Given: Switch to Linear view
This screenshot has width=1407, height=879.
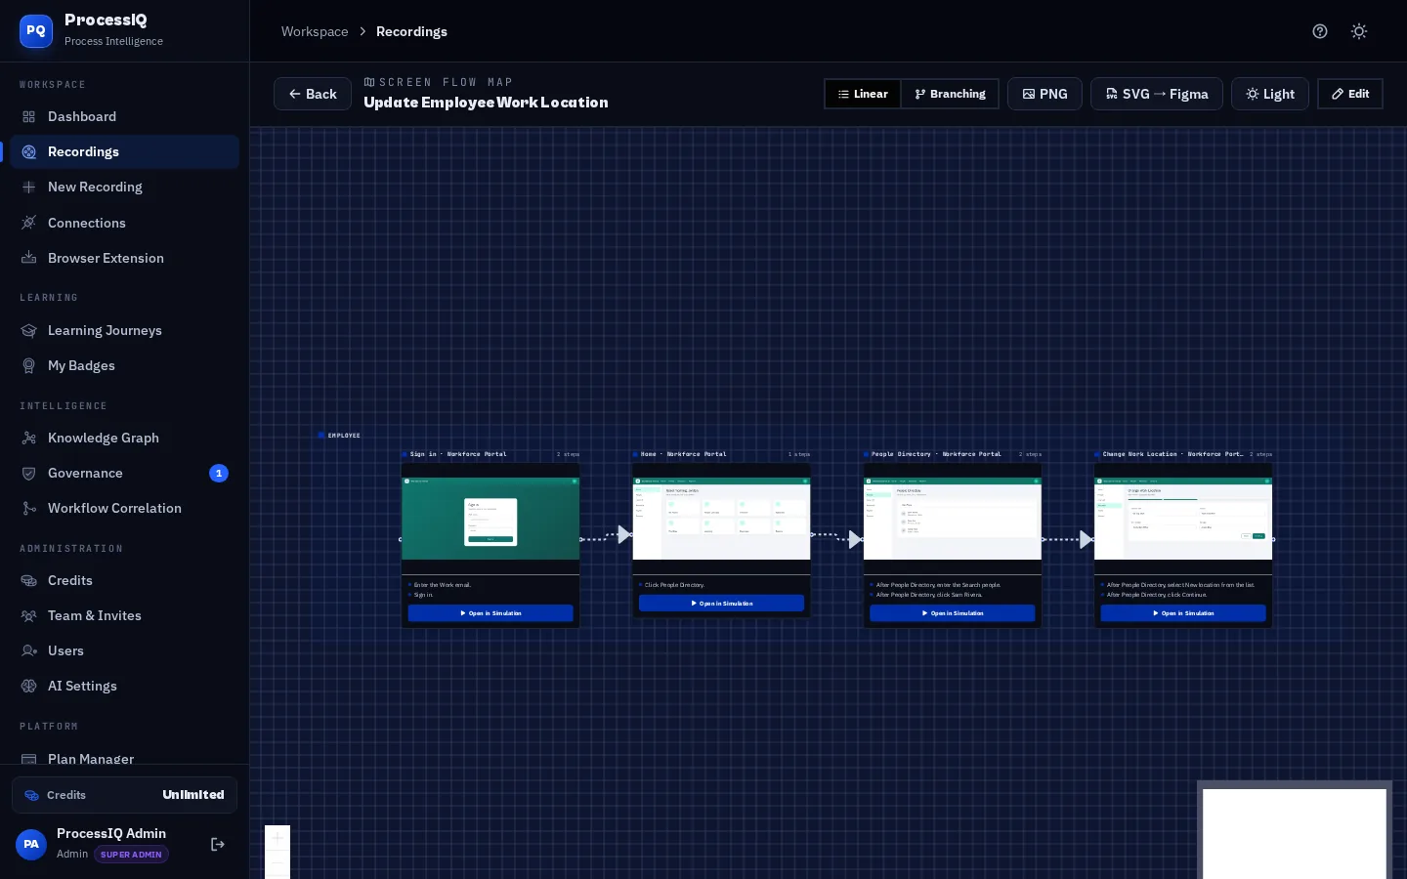Looking at the screenshot, I should coord(863,94).
